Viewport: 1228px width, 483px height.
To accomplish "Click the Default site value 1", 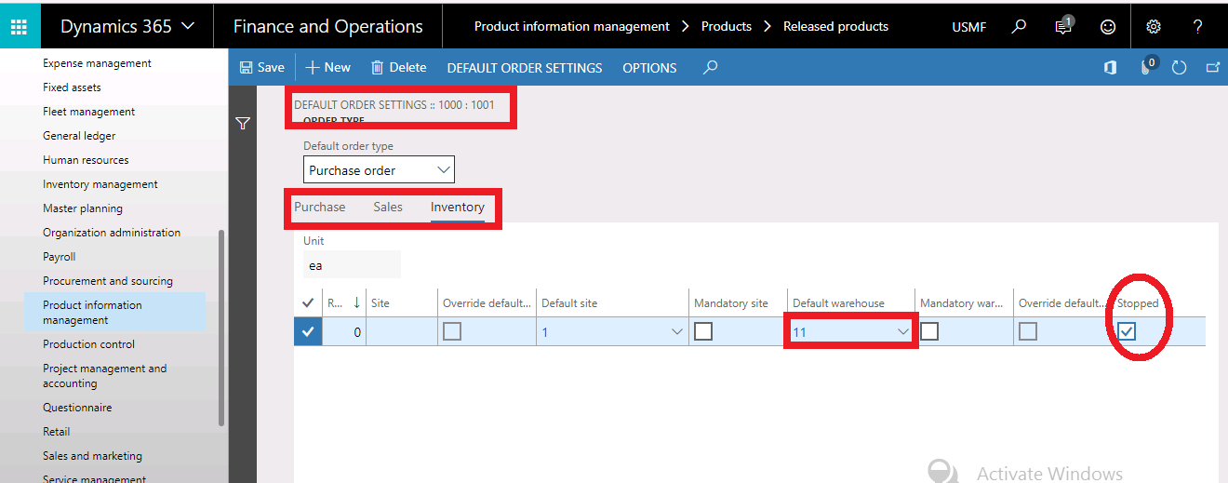I will 545,332.
